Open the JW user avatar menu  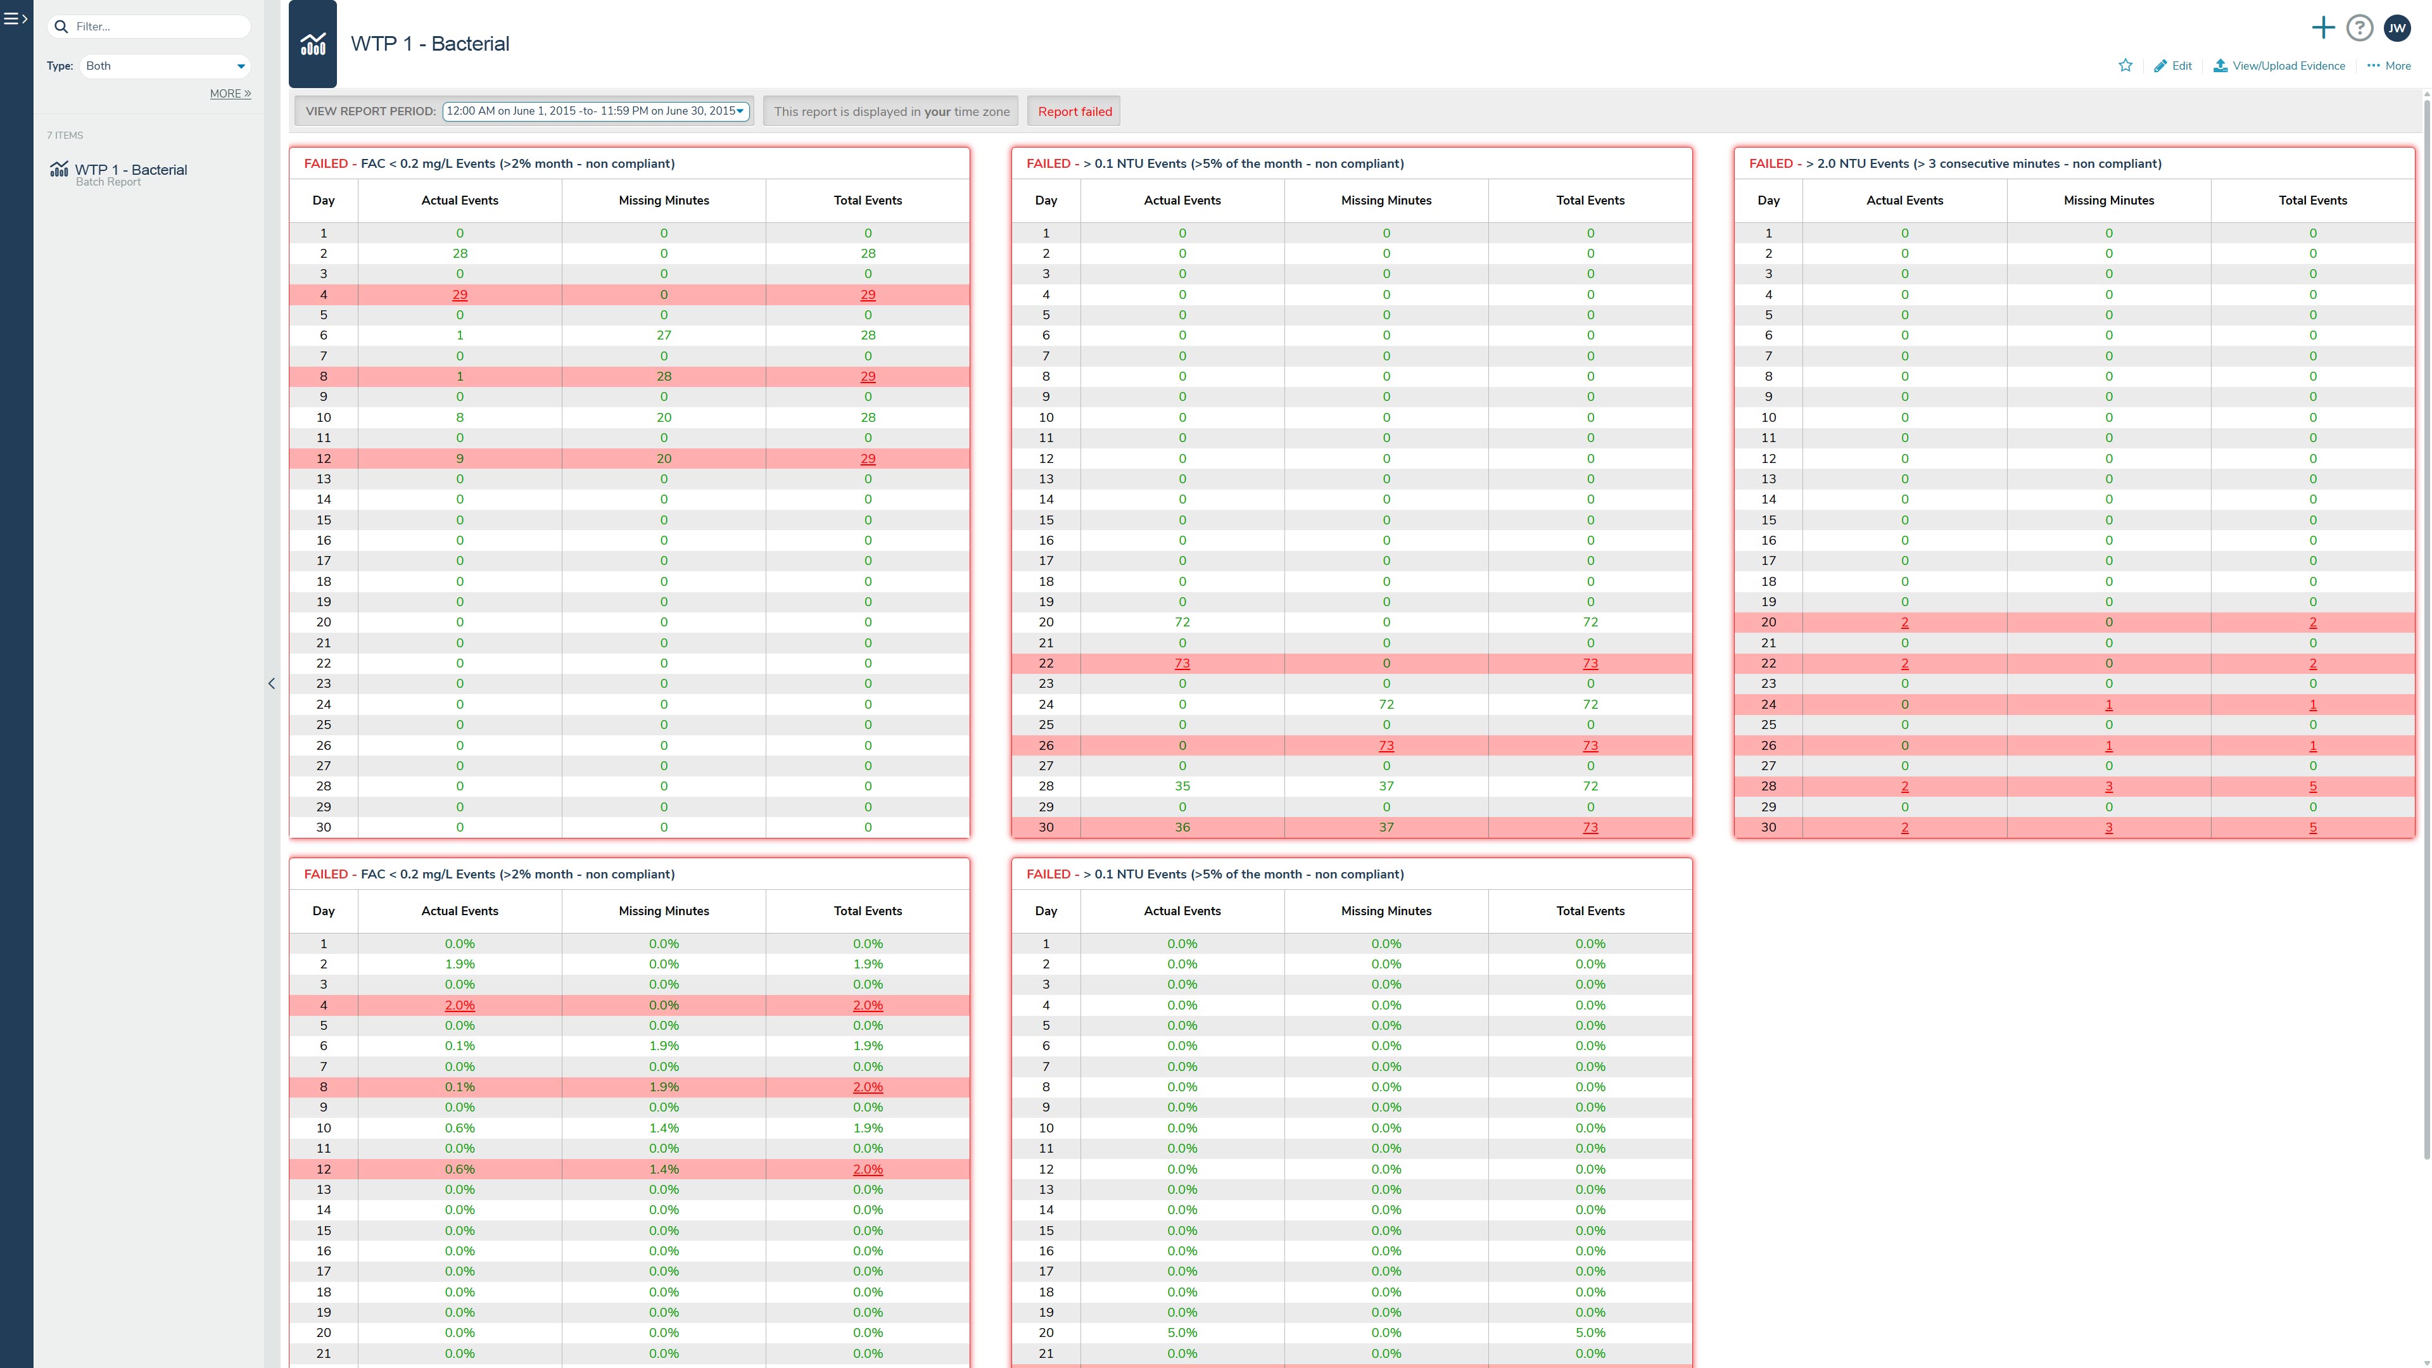(2397, 28)
